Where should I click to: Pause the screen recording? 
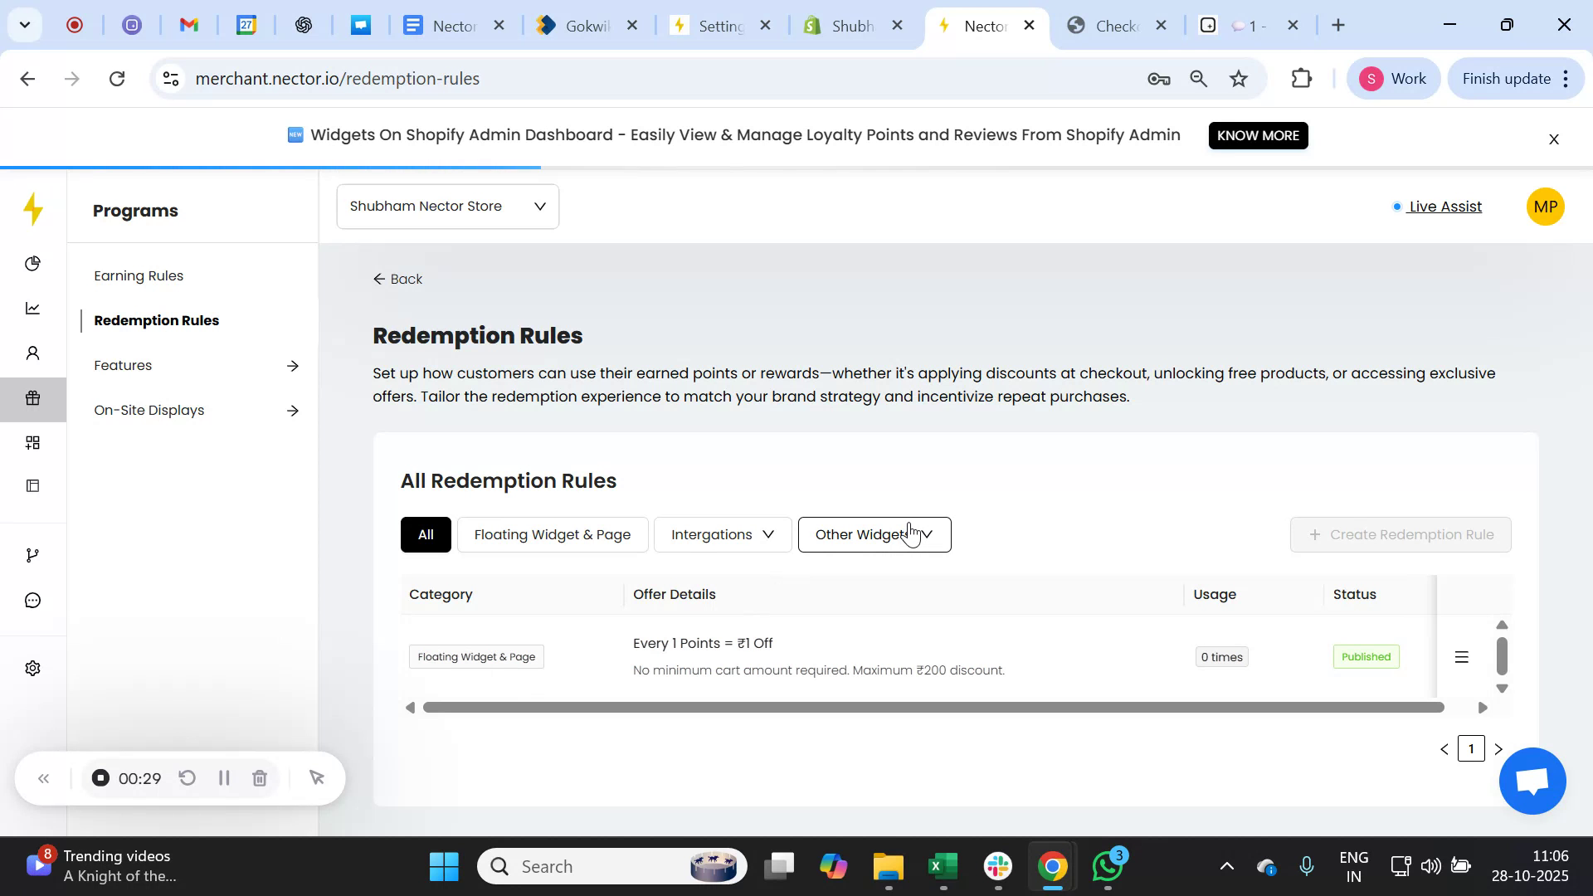[223, 777]
